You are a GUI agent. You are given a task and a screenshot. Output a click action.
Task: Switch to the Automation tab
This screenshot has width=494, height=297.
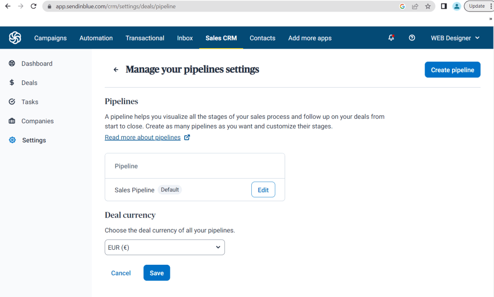(96, 38)
